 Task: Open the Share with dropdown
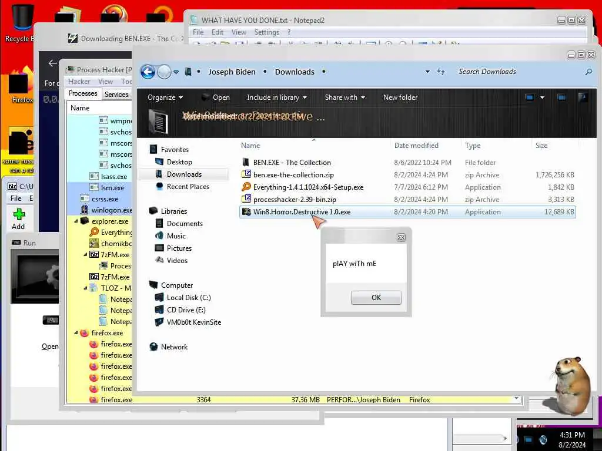coord(345,97)
